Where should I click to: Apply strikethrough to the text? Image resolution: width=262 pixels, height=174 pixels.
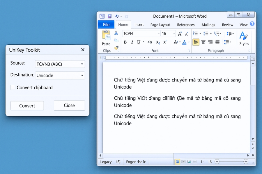coord(150,42)
